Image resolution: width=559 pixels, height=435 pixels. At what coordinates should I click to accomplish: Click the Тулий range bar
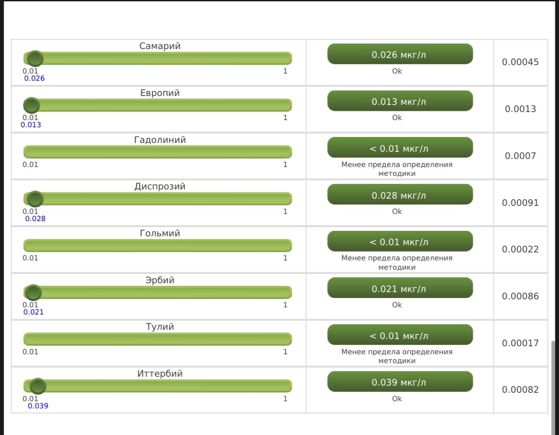coord(158,339)
